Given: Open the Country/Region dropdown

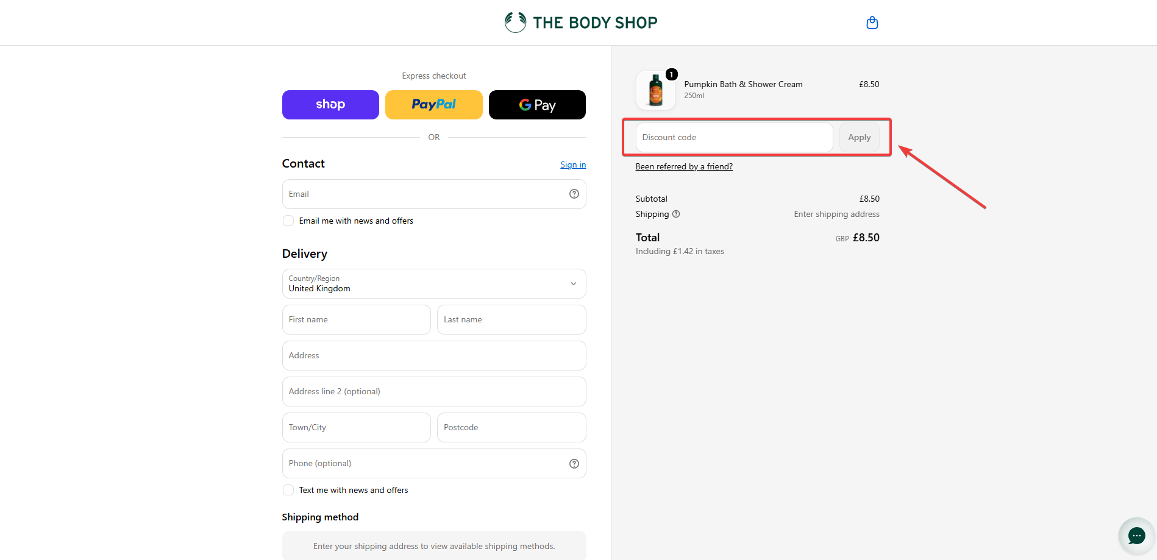Looking at the screenshot, I should [434, 283].
